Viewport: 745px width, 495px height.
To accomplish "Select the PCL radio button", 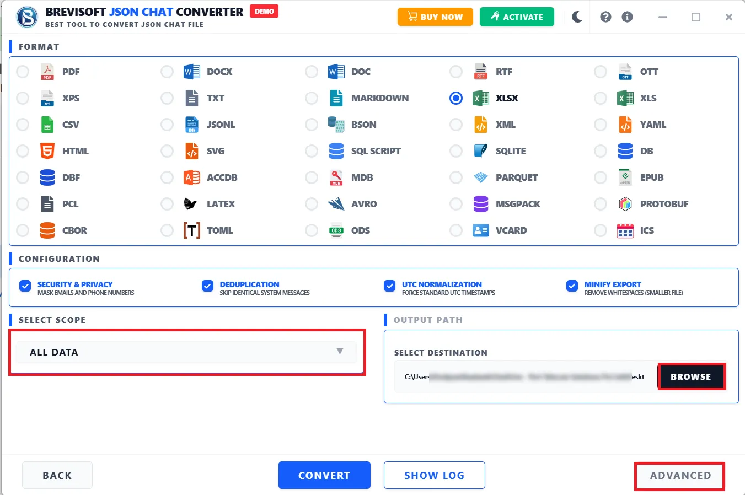I will pyautogui.click(x=23, y=204).
